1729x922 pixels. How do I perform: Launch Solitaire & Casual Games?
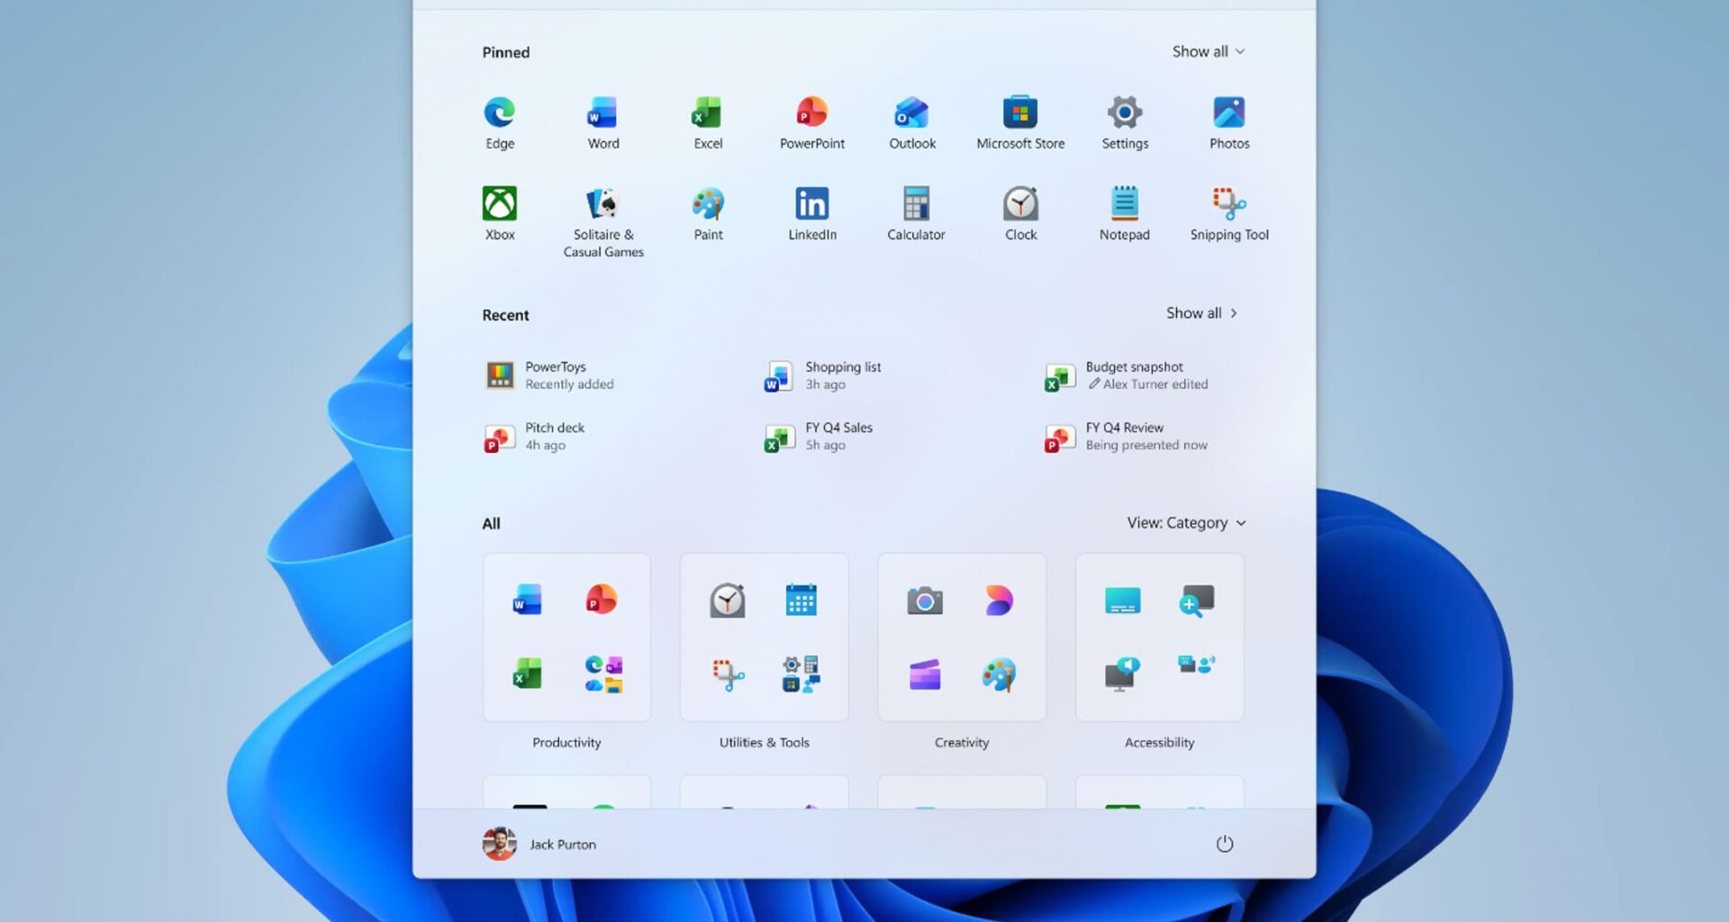click(603, 222)
